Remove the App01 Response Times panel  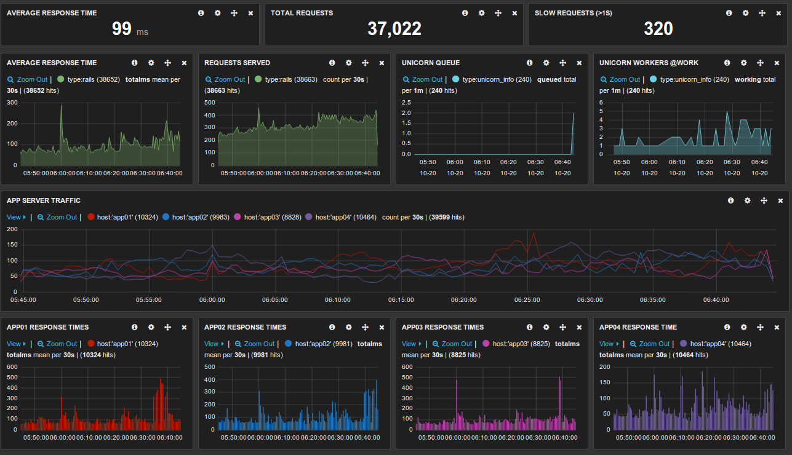point(184,327)
